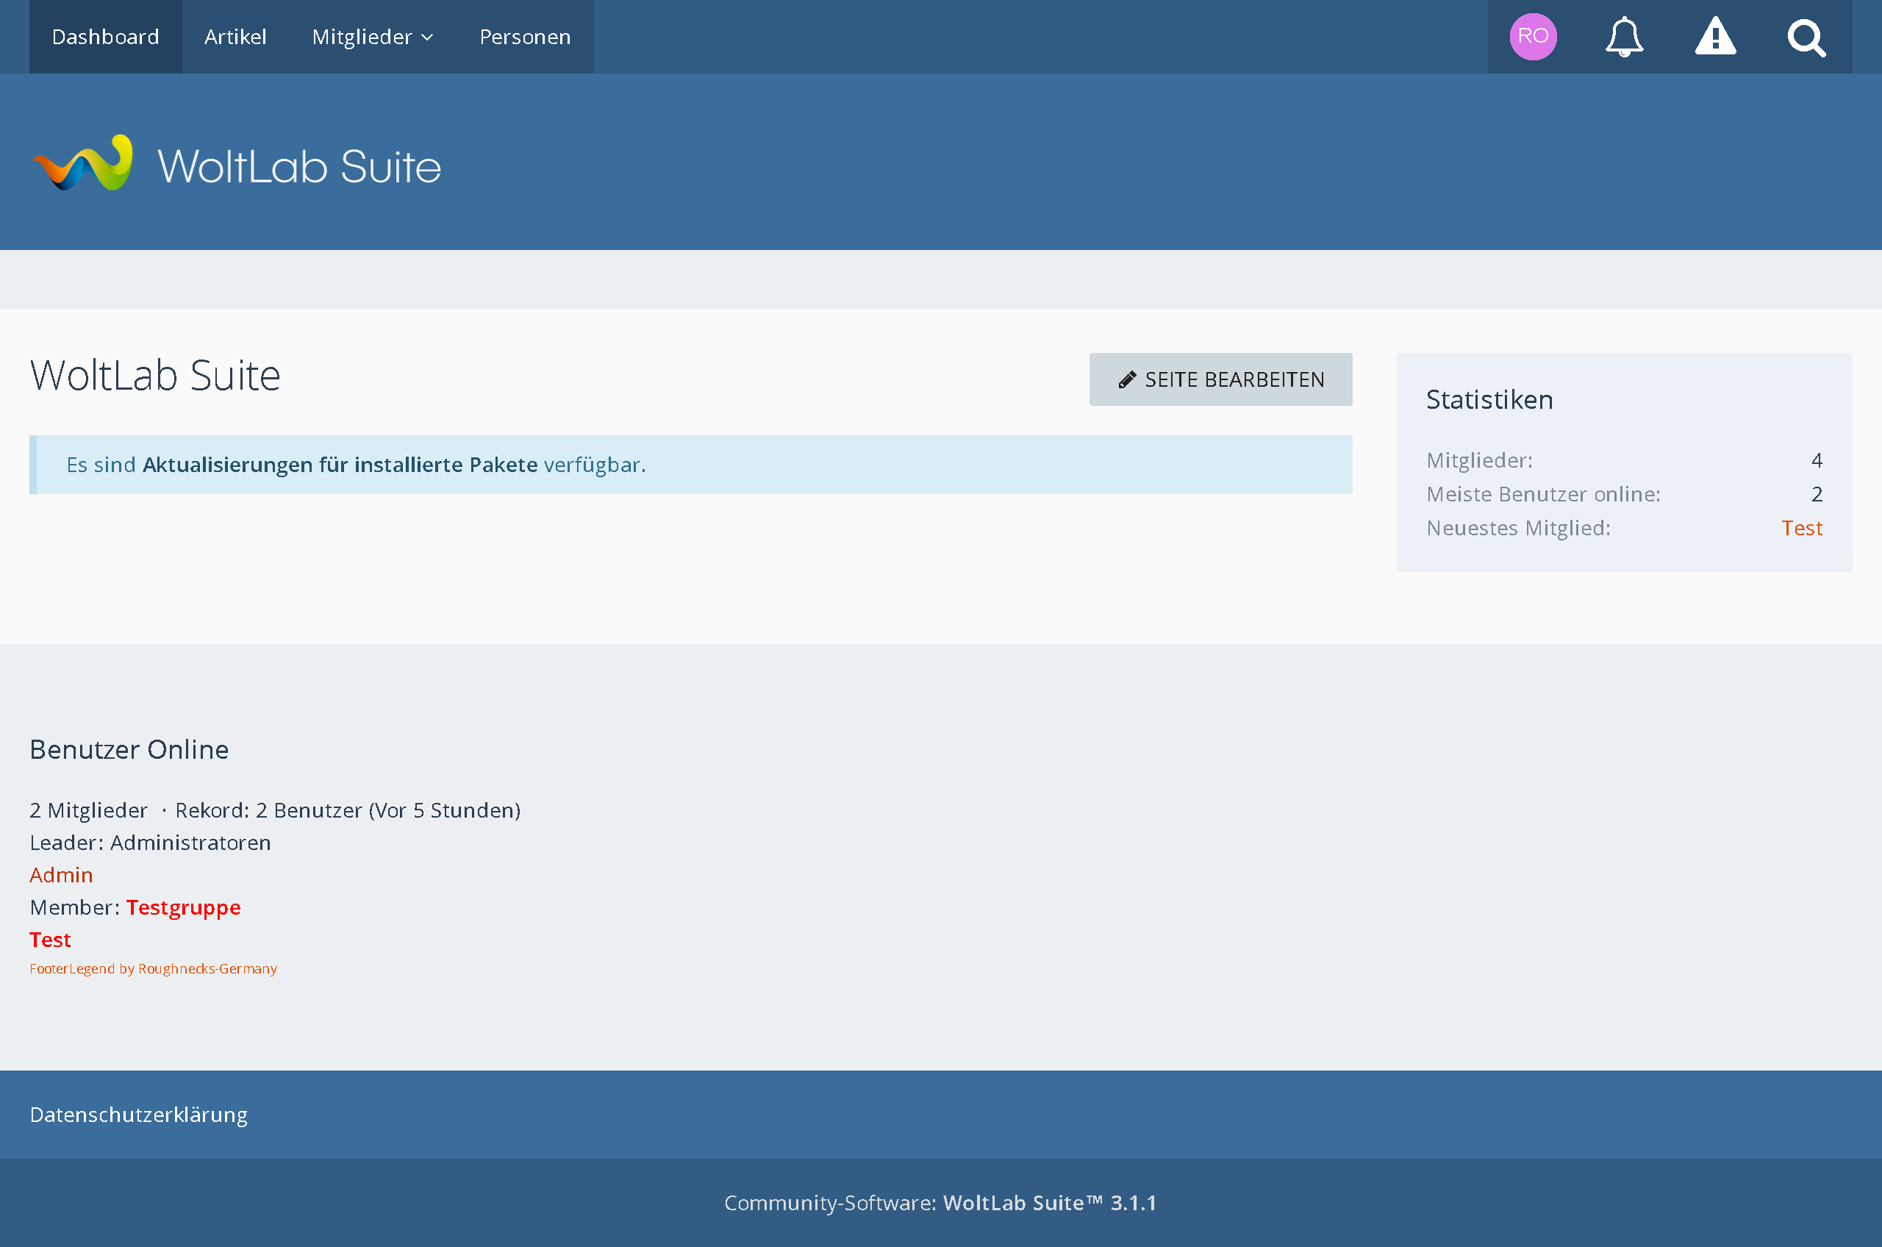Click the WoltLab Suite page title

155,376
